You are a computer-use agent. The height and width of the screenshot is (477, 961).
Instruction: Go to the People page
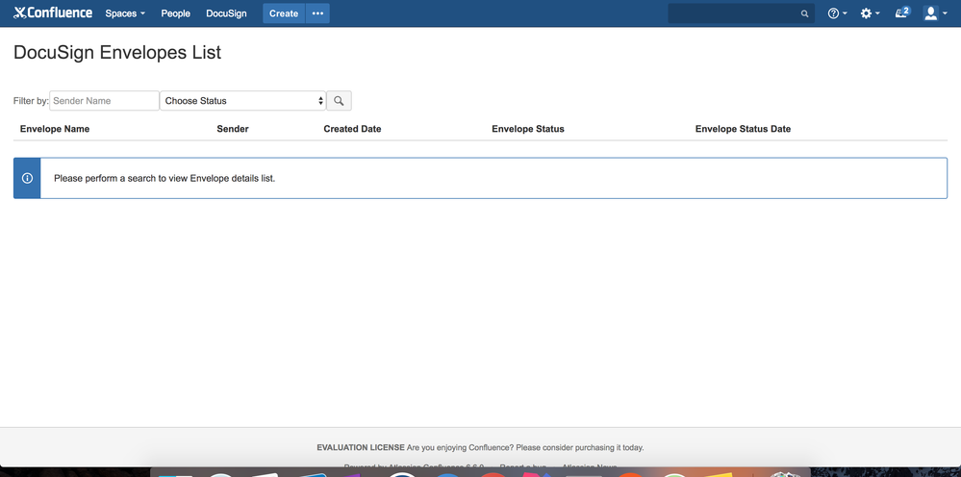[x=175, y=13]
